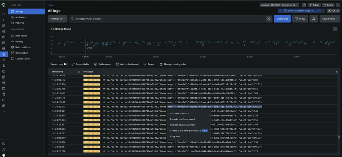The height and width of the screenshot is (157, 342).
Task: Click the Query logs button
Action: coord(282,19)
